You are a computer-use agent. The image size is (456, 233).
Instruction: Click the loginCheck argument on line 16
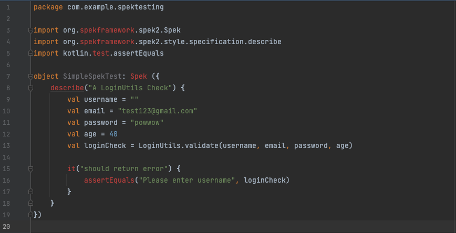[x=264, y=181]
